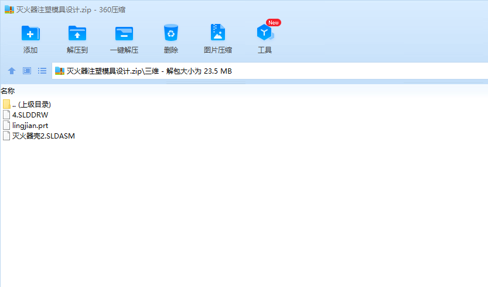
Task: Switch to the icon view mode button
Action: 27,71
